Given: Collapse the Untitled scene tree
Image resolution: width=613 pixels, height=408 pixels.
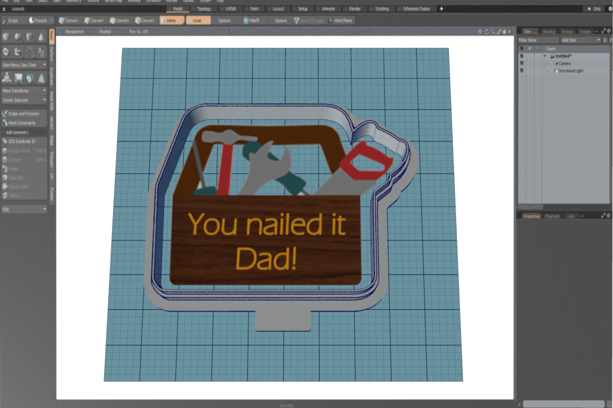Looking at the screenshot, I should click(545, 56).
